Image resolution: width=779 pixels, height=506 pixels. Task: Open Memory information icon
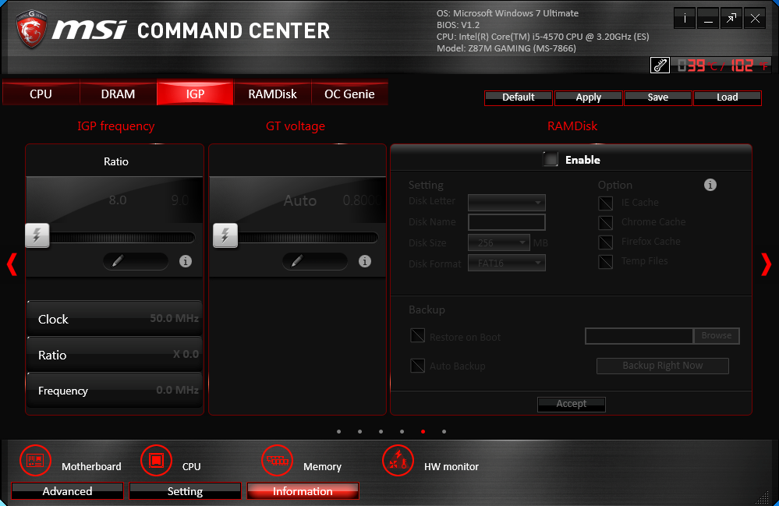point(278,460)
